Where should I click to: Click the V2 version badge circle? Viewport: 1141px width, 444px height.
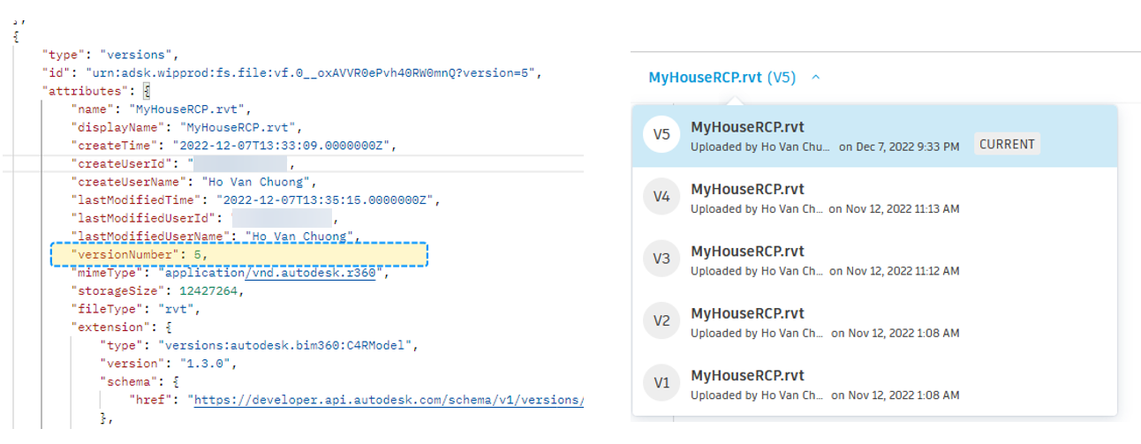[x=661, y=321]
